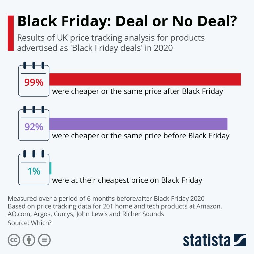Click the attribution person icon
This screenshot has height=254, width=254.
tap(29, 240)
